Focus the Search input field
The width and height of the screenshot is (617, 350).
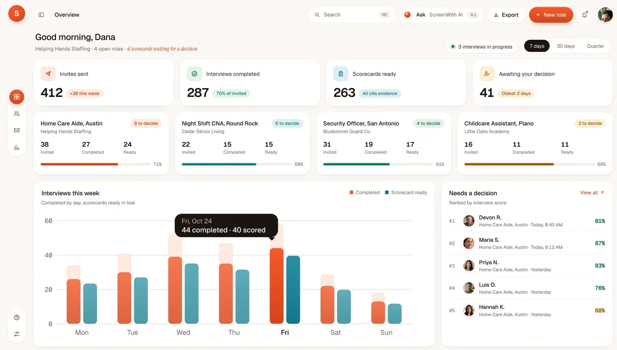[x=352, y=15]
